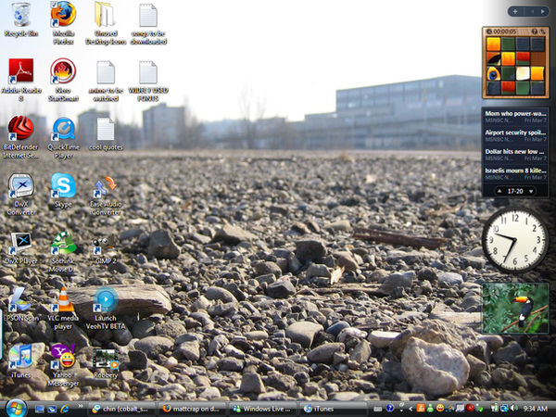Select the cool quotes text file
The image size is (556, 417).
[x=106, y=134]
